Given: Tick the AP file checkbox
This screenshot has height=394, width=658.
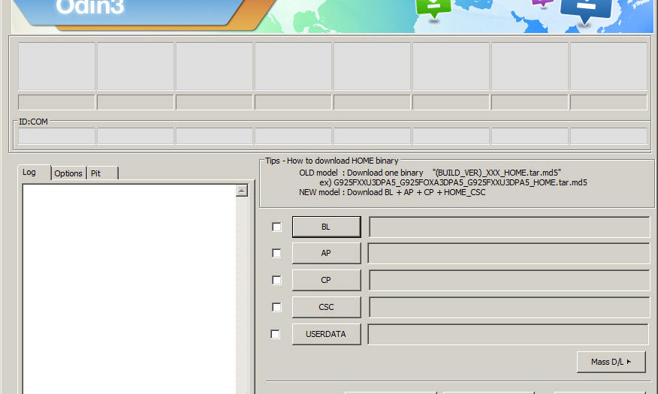Looking at the screenshot, I should pyautogui.click(x=276, y=253).
